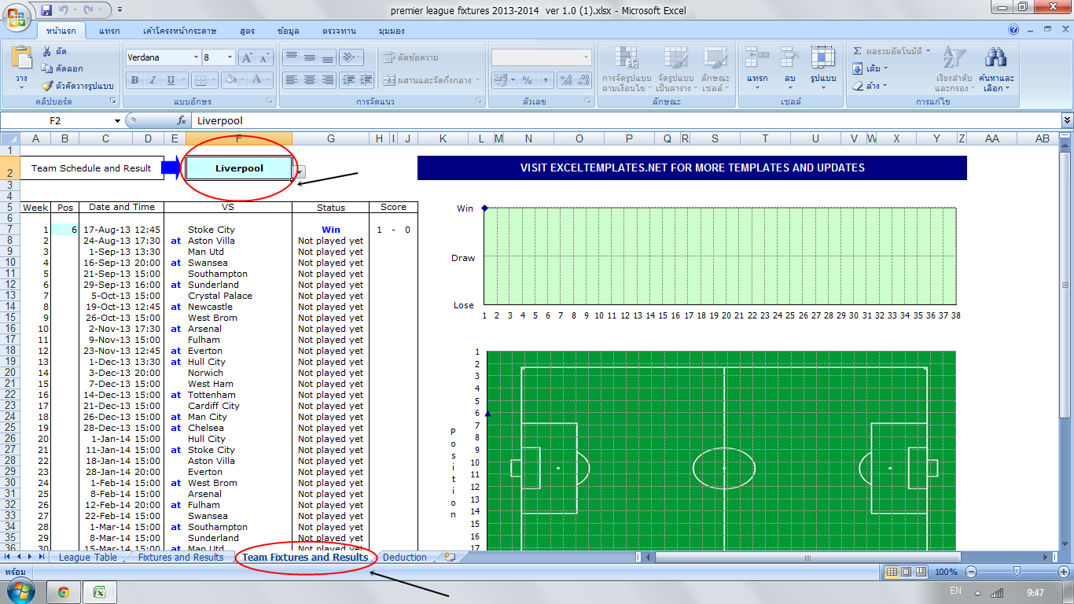Image resolution: width=1074 pixels, height=604 pixels.
Task: Click the zoom slider thumb
Action: click(1017, 572)
